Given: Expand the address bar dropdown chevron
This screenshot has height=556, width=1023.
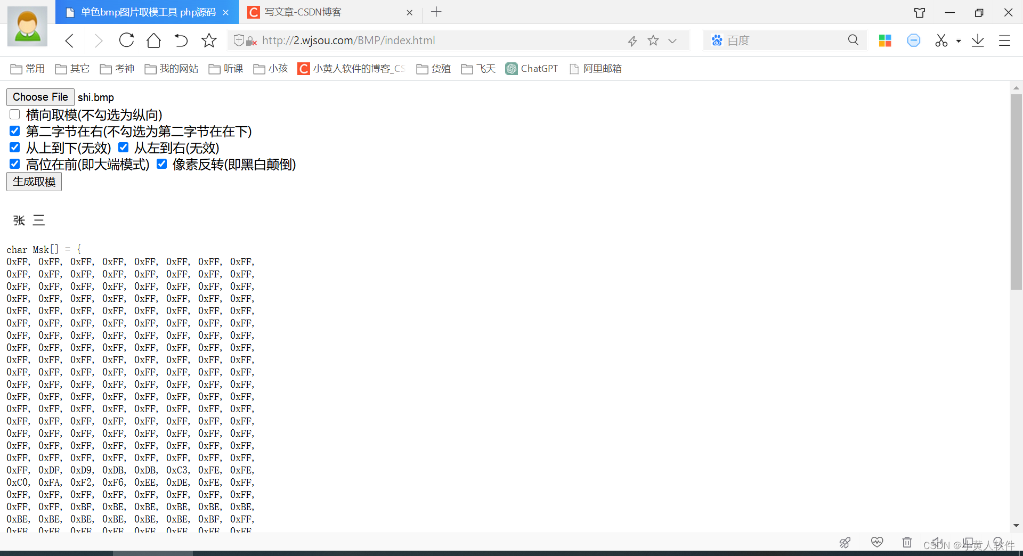Looking at the screenshot, I should (x=672, y=41).
